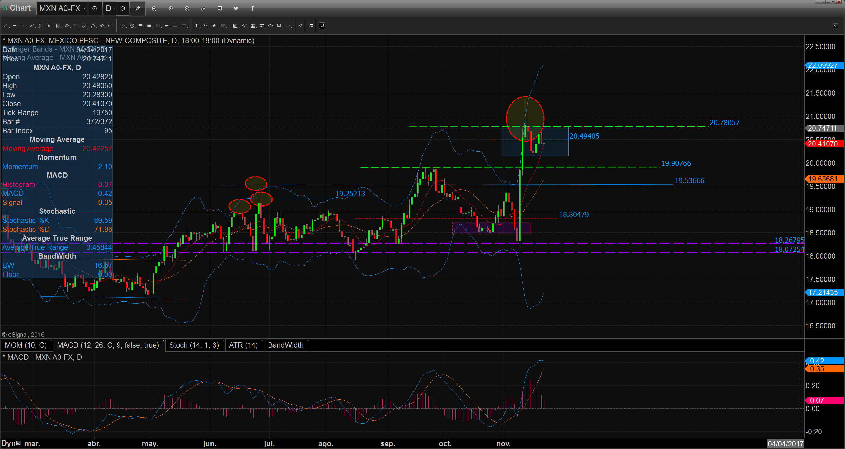Click the blue 17.21435 lower band label
Viewport: 845px width, 449px height.
[824, 292]
